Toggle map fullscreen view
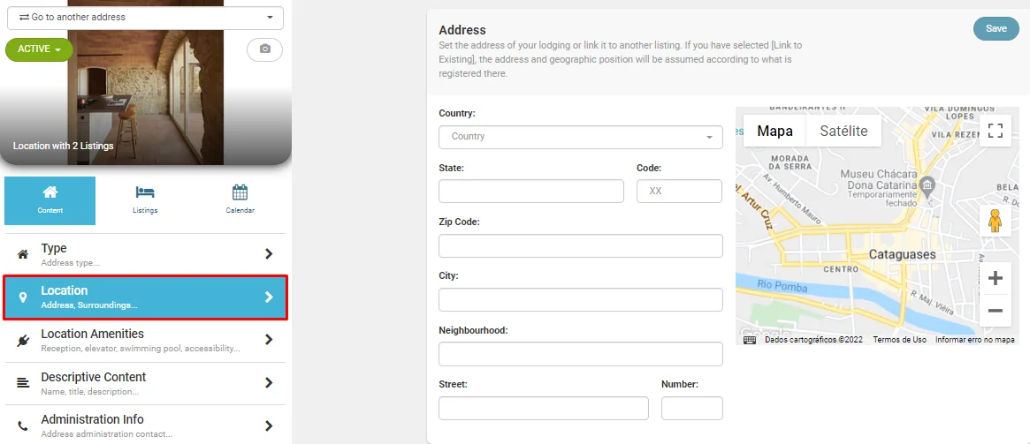 (995, 132)
